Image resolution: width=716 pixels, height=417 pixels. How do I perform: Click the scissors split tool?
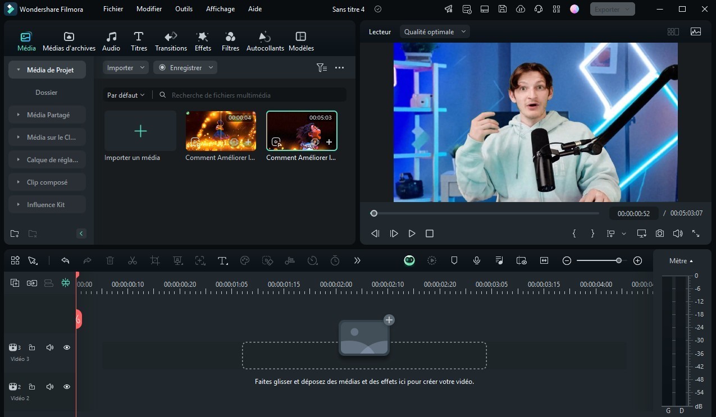pyautogui.click(x=133, y=260)
